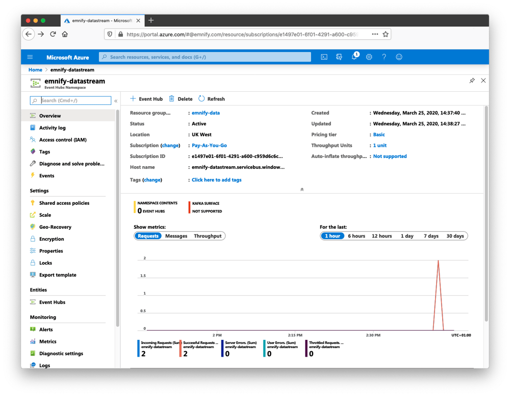Select the 7 days time range
The height and width of the screenshot is (396, 510).
point(431,236)
